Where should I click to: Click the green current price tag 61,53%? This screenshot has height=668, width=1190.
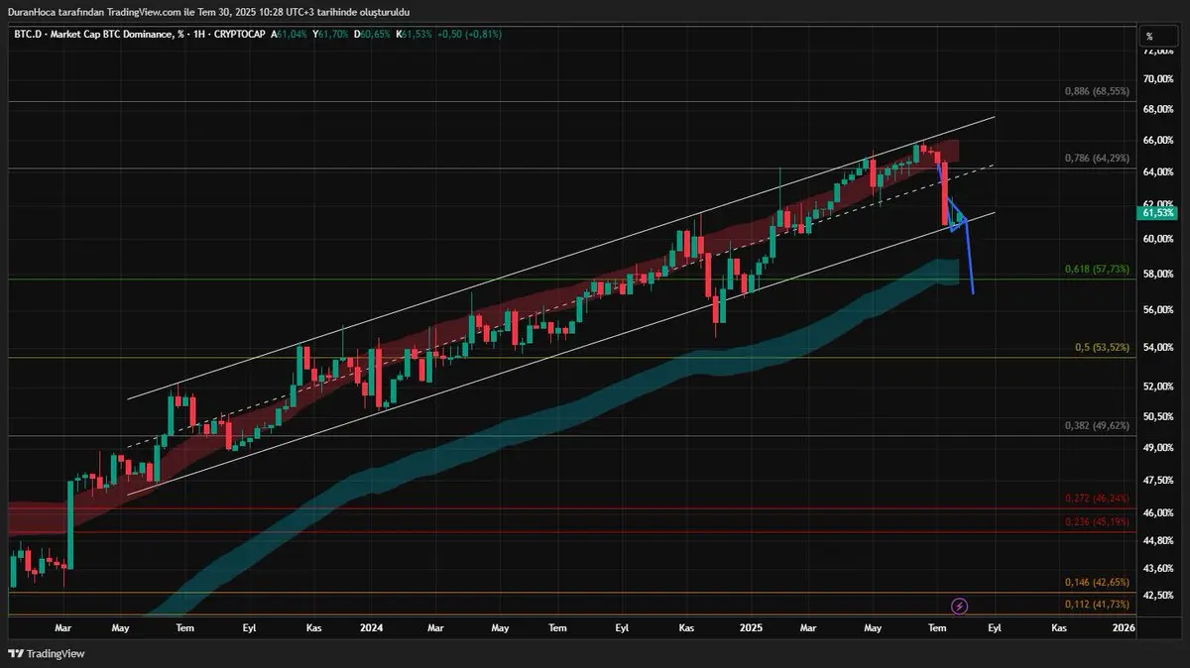1158,212
